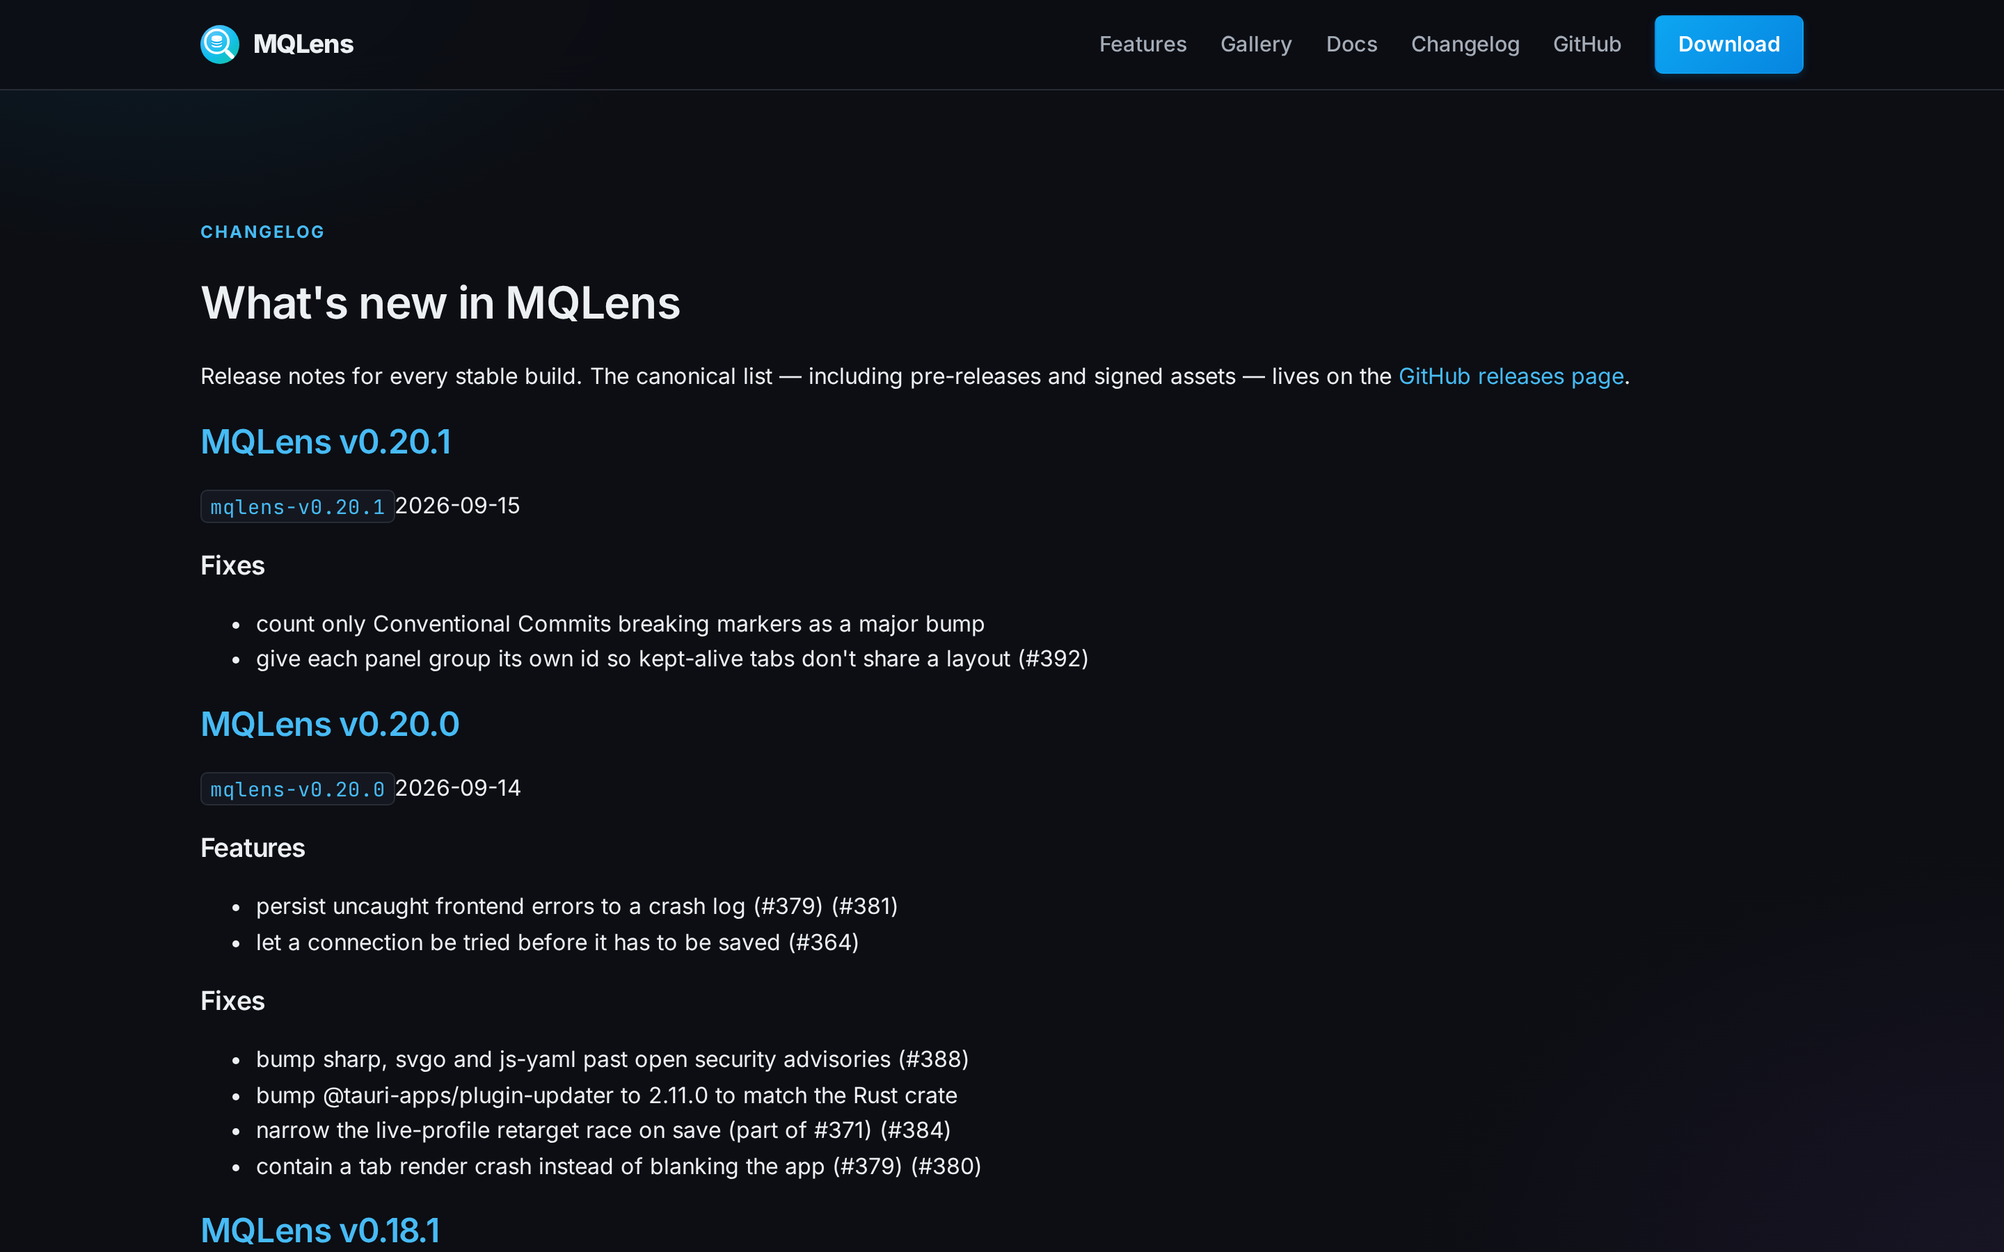Click the Features heading under v0.20.0
The image size is (2004, 1252).
point(253,848)
